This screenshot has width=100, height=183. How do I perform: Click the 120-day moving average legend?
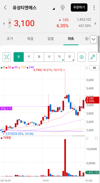click(22, 67)
